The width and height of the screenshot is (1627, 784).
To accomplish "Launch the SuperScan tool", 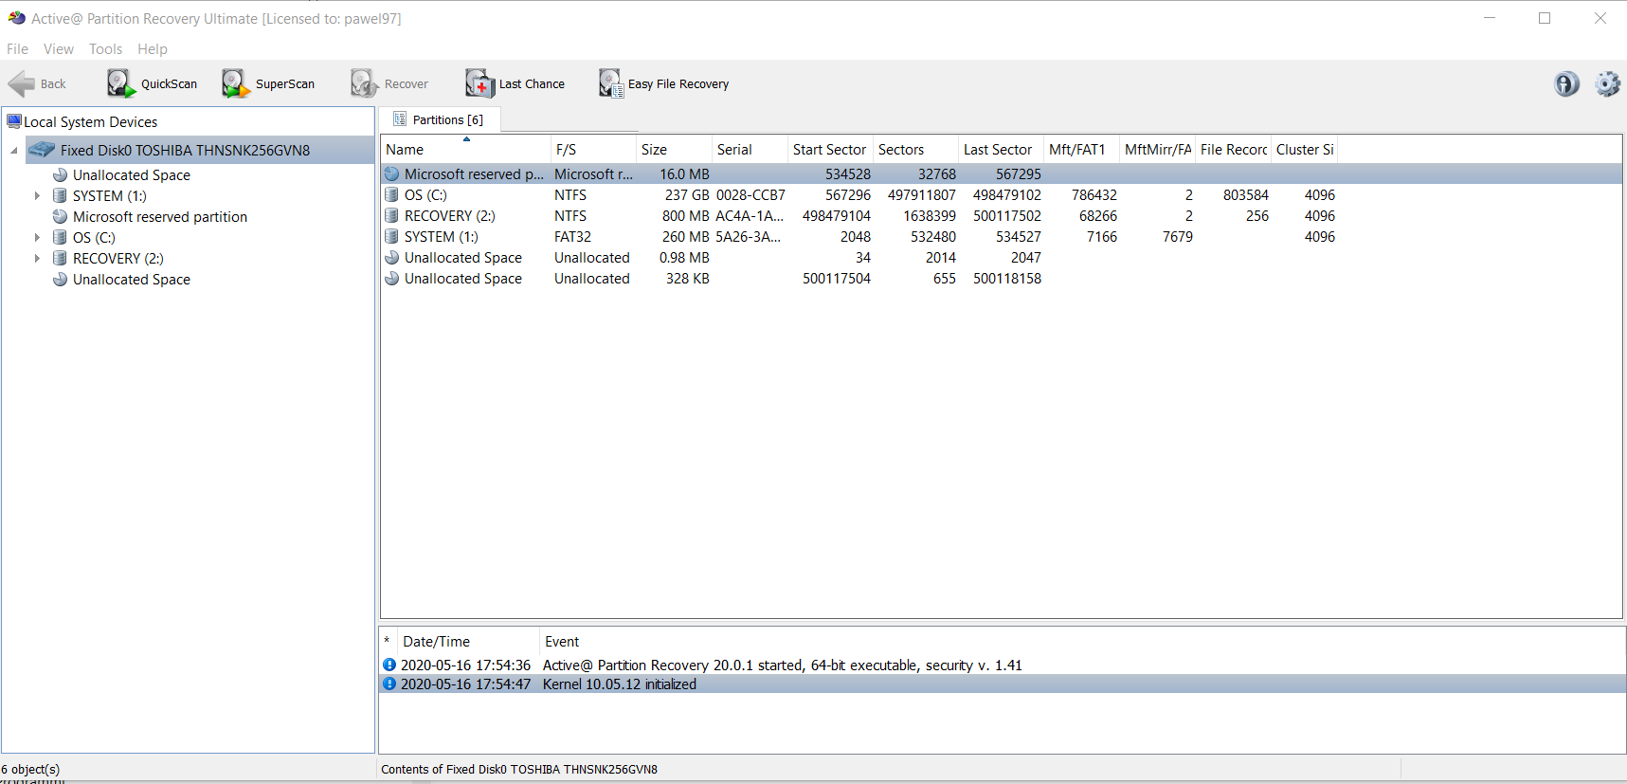I will 268,84.
